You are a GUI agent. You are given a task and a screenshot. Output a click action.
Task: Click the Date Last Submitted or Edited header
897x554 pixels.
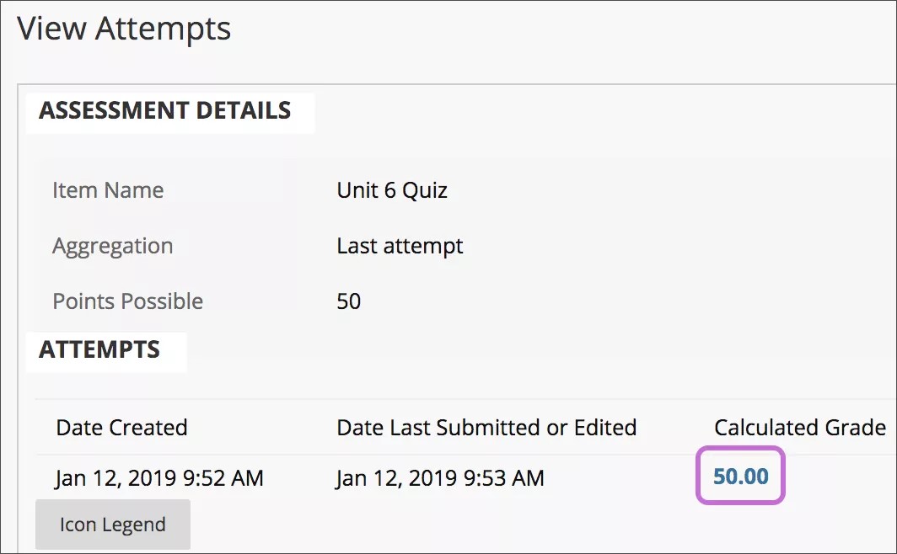(x=486, y=427)
